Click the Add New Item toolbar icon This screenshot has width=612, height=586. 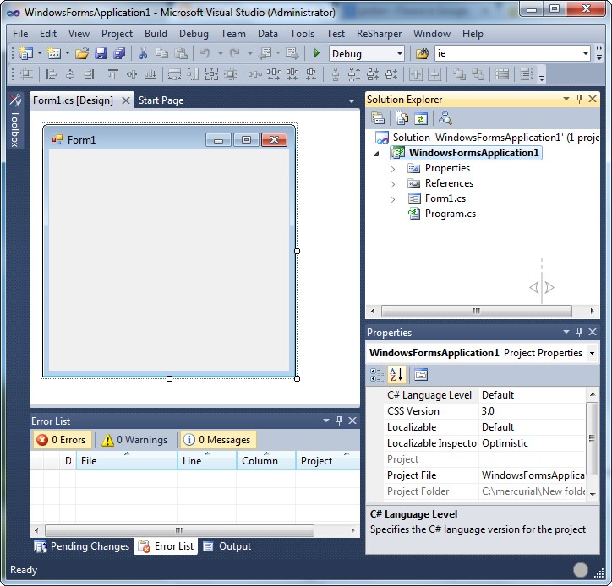(x=54, y=53)
